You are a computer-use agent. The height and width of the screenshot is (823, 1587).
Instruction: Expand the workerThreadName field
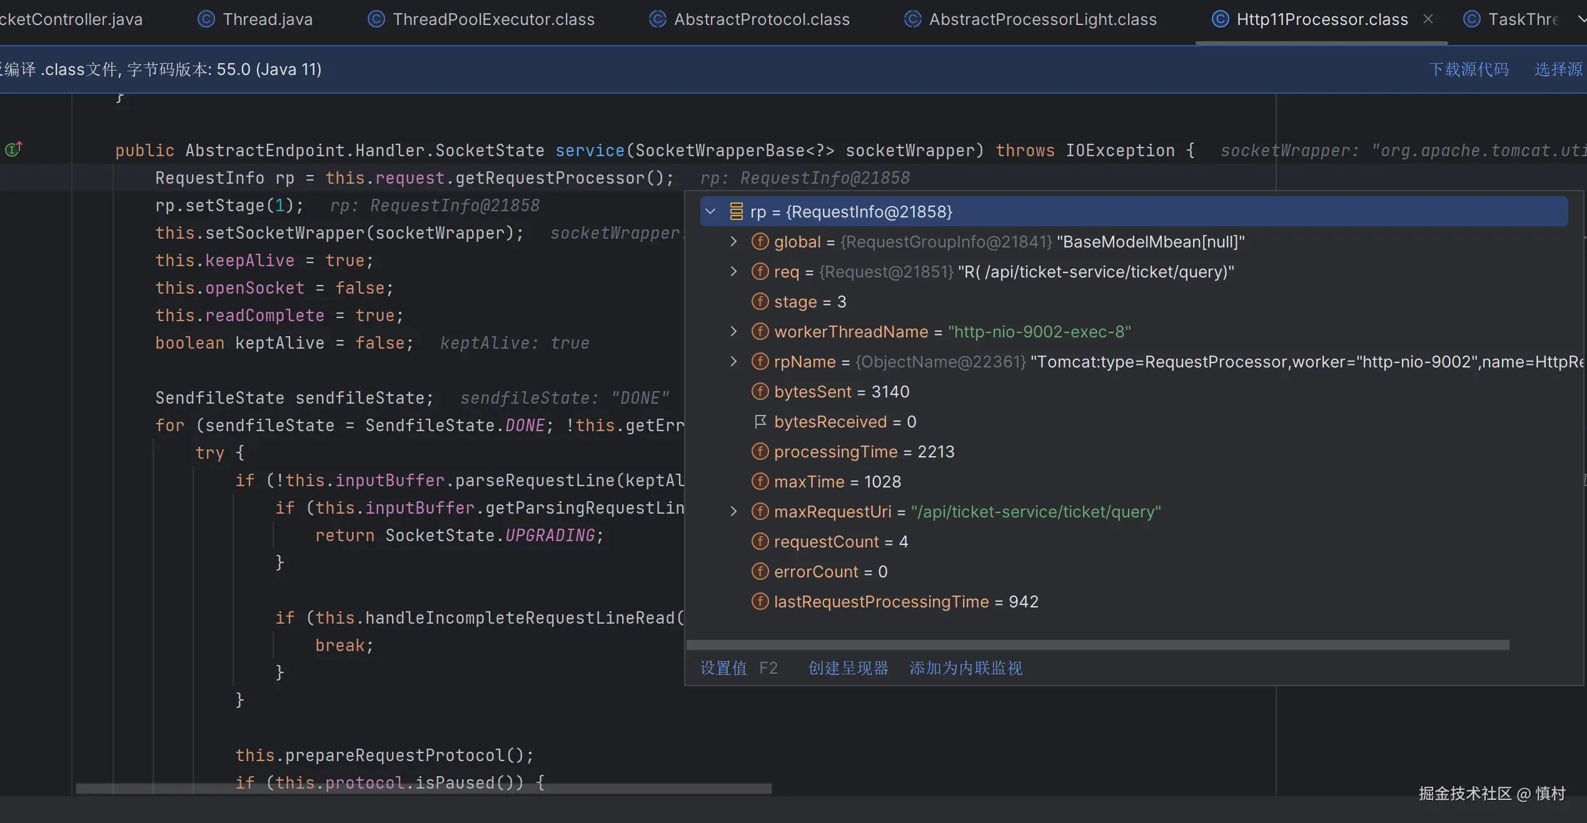point(734,332)
